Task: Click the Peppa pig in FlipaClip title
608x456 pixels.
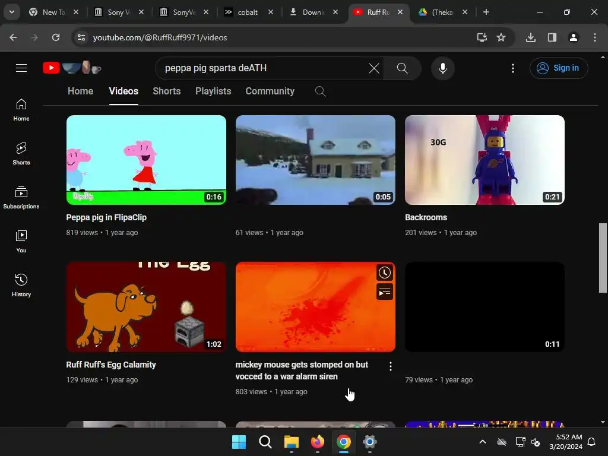Action: pyautogui.click(x=106, y=217)
